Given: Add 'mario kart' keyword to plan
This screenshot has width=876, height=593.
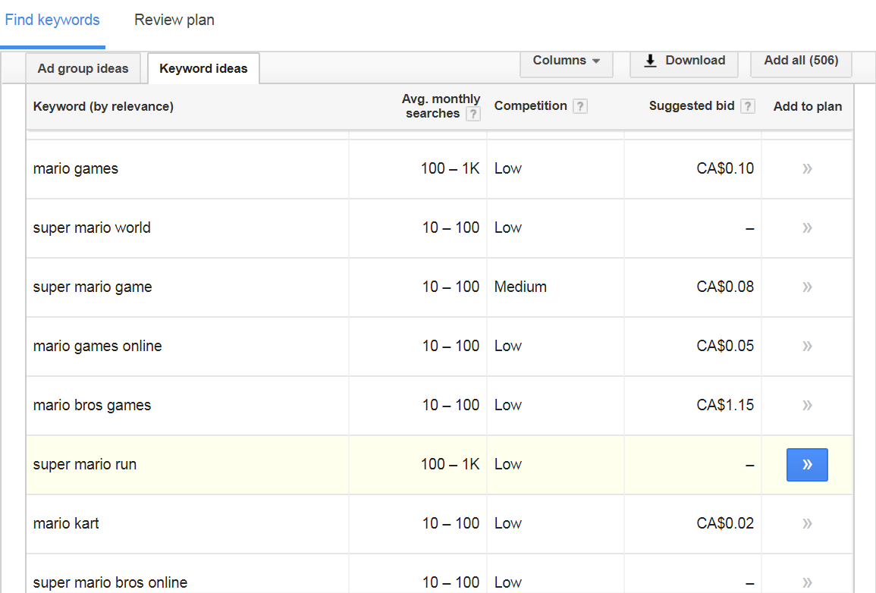Looking at the screenshot, I should click(807, 524).
